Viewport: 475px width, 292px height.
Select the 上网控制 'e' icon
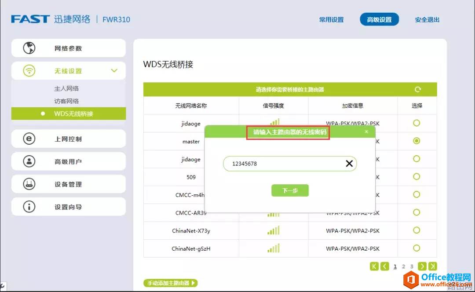pyautogui.click(x=28, y=138)
